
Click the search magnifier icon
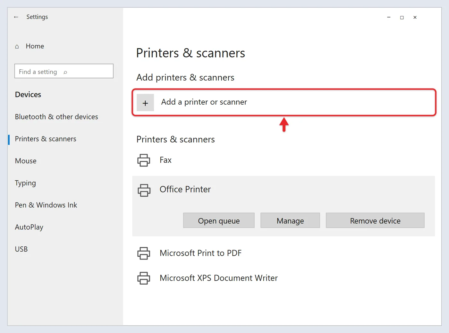tap(65, 72)
